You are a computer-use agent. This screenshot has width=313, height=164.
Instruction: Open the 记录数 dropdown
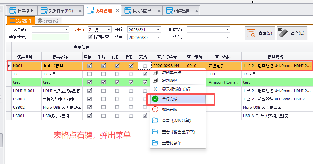(66, 30)
